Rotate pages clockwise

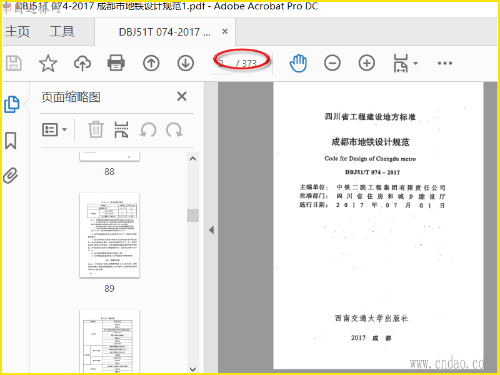click(174, 130)
